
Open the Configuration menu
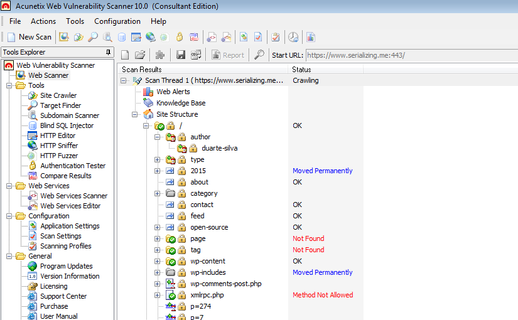pyautogui.click(x=117, y=21)
